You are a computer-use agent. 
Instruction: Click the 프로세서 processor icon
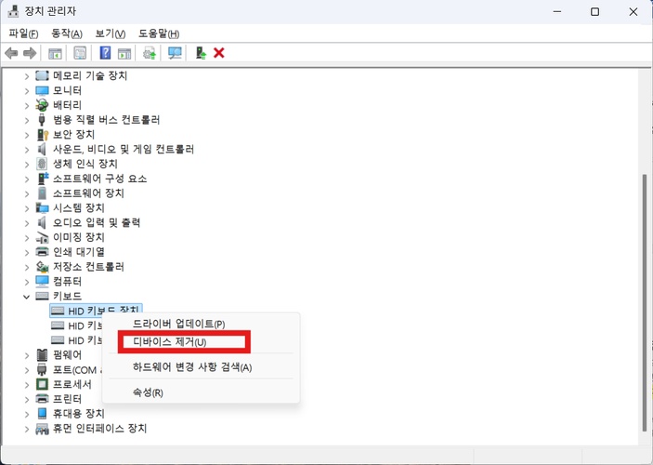(42, 384)
